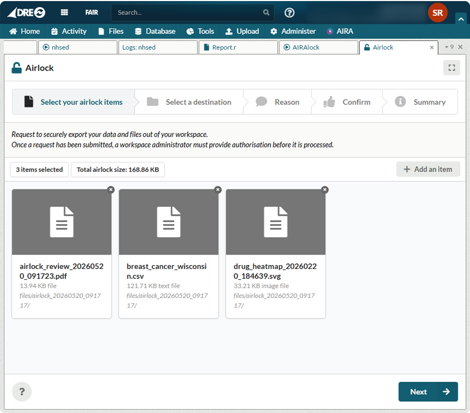Screen dimensions: 470x413
Task: Click the drug_heatmap svg thumbnail
Action: click(276, 222)
